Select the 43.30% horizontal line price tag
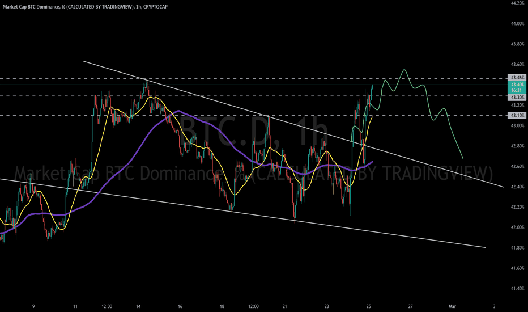This screenshot has height=312, width=528. pyautogui.click(x=517, y=97)
